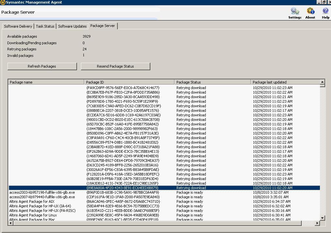The width and height of the screenshot is (331, 233).
Task: Select Altiris Agent Package for HP-UX (IA-64)
Action: click(164, 206)
